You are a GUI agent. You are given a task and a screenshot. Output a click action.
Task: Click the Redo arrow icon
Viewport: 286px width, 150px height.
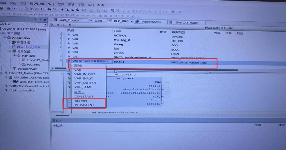(x=21, y=9)
